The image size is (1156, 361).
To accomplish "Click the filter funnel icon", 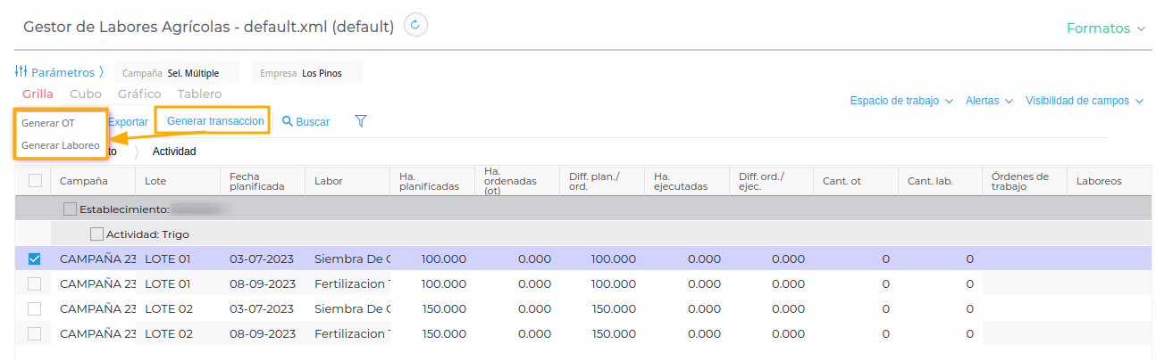I will pos(361,120).
